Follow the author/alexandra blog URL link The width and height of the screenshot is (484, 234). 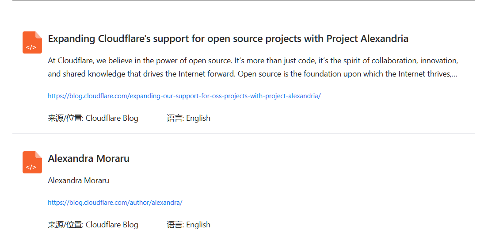click(x=115, y=203)
